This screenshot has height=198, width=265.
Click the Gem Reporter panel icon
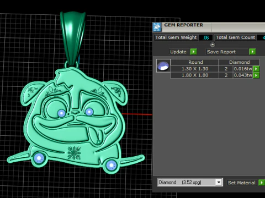click(x=157, y=27)
